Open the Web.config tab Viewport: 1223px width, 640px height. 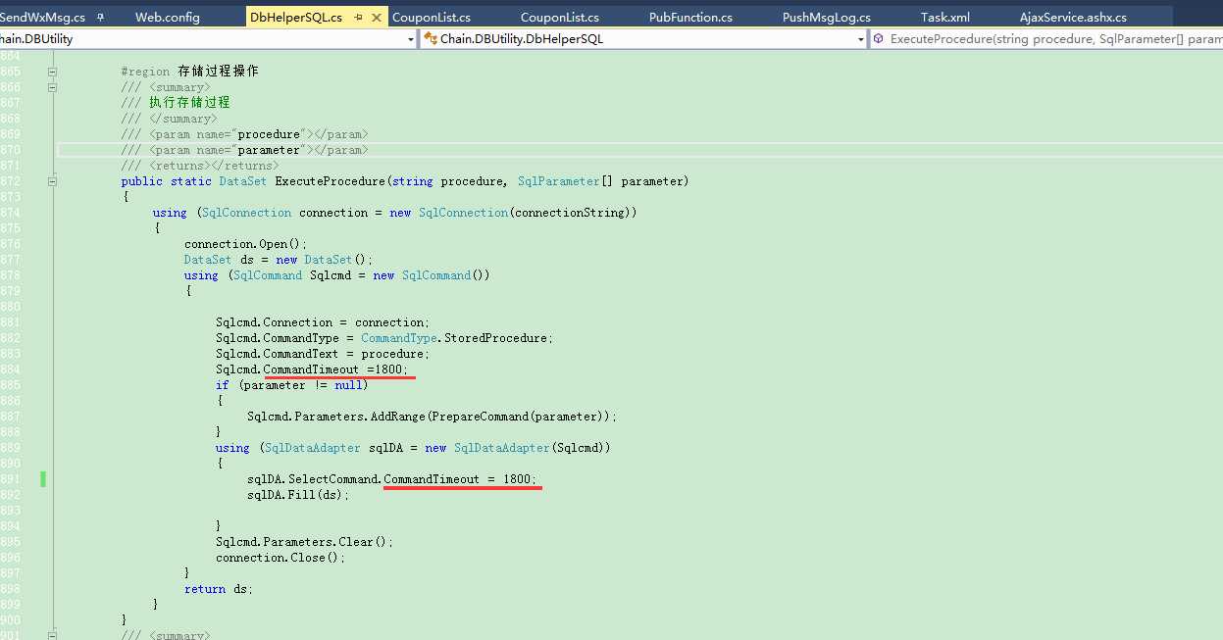167,18
